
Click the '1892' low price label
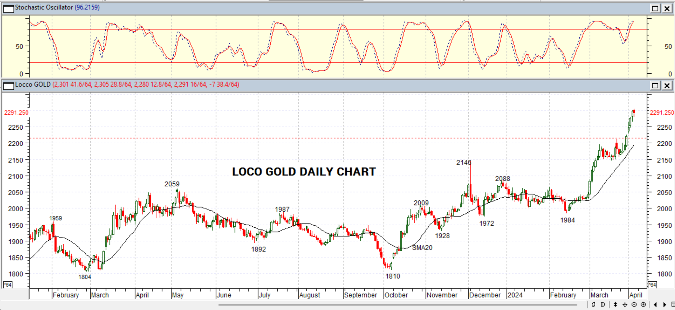[x=259, y=249]
